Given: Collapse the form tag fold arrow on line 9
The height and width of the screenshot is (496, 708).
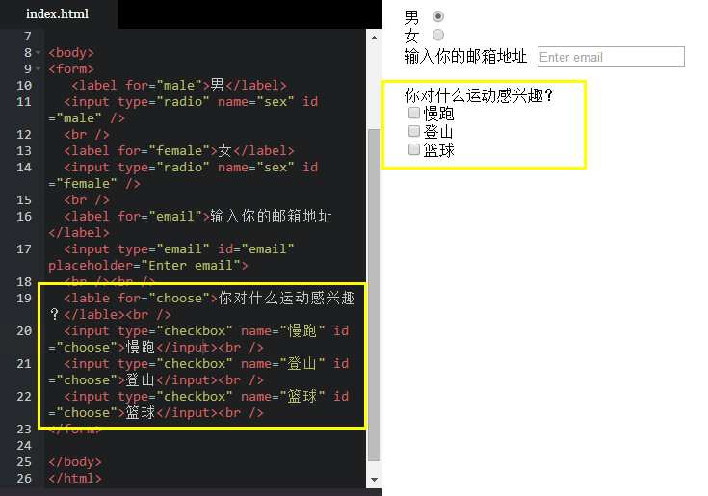Looking at the screenshot, I should [39, 69].
